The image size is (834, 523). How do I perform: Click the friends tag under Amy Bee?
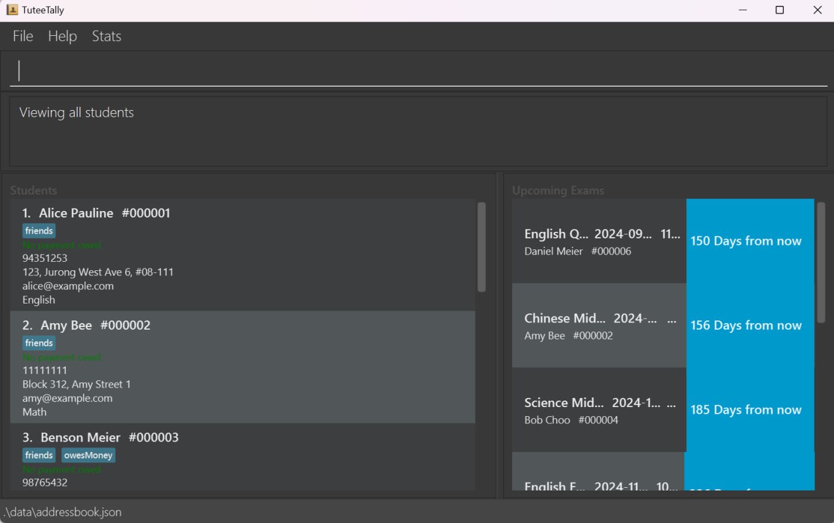click(x=39, y=343)
